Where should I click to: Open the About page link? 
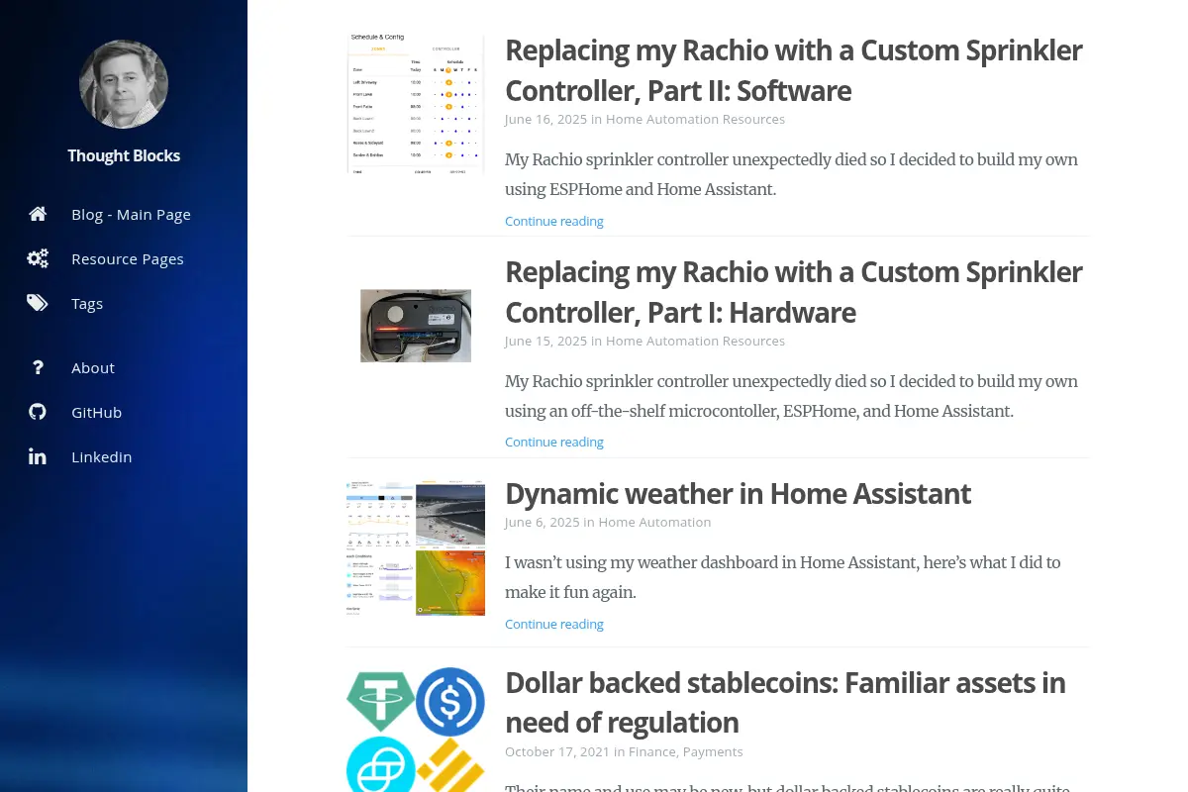click(93, 367)
